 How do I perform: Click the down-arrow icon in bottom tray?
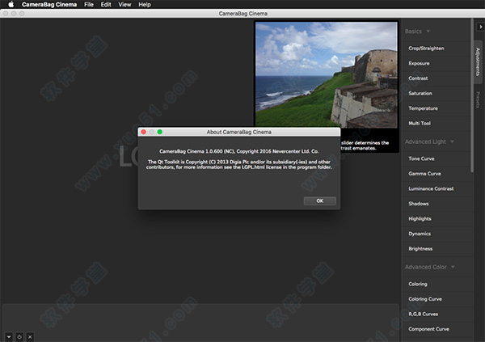point(9,336)
